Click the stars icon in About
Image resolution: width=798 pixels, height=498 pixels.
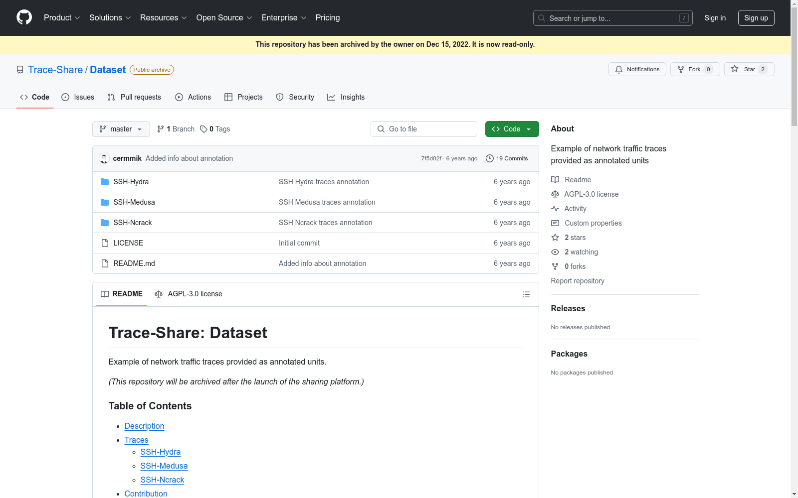point(555,238)
